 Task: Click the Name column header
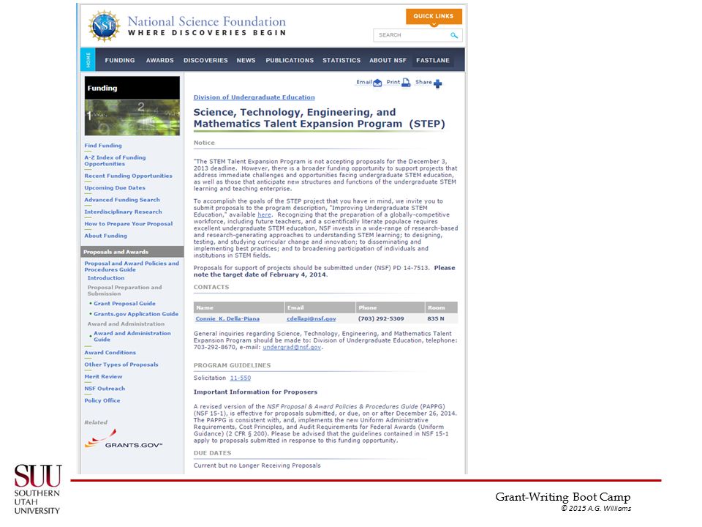(x=238, y=307)
